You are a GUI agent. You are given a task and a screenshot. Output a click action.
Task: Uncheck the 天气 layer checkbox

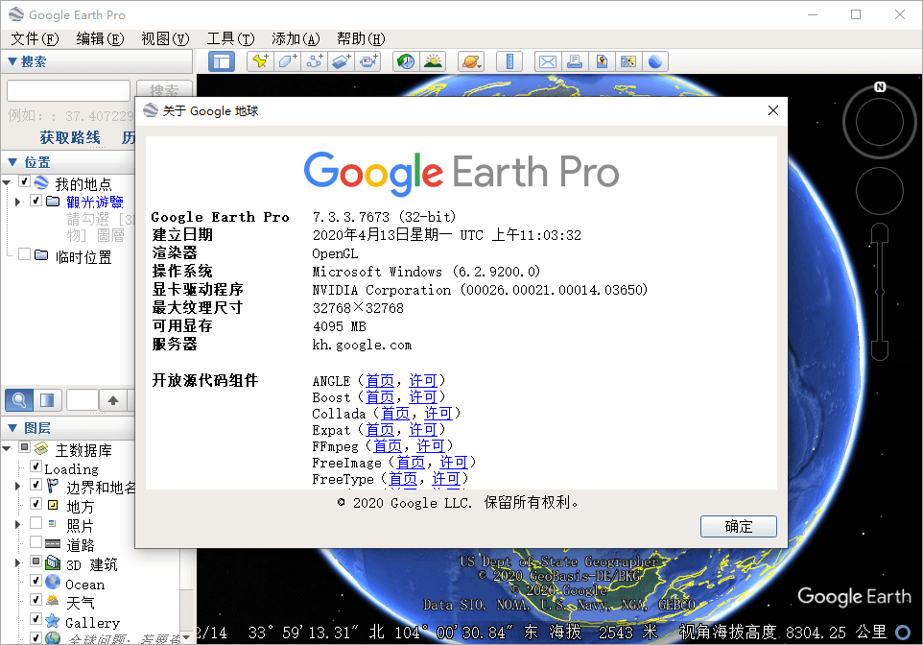point(35,602)
